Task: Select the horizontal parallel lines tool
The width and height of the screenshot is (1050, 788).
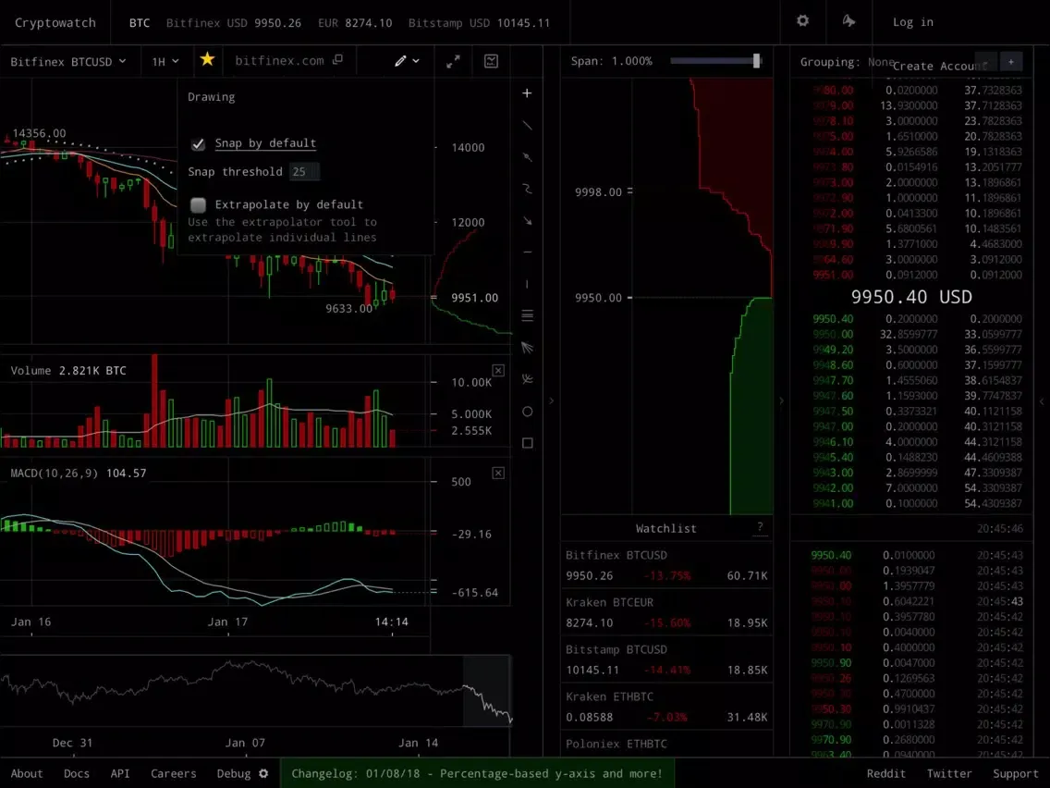Action: pos(527,316)
